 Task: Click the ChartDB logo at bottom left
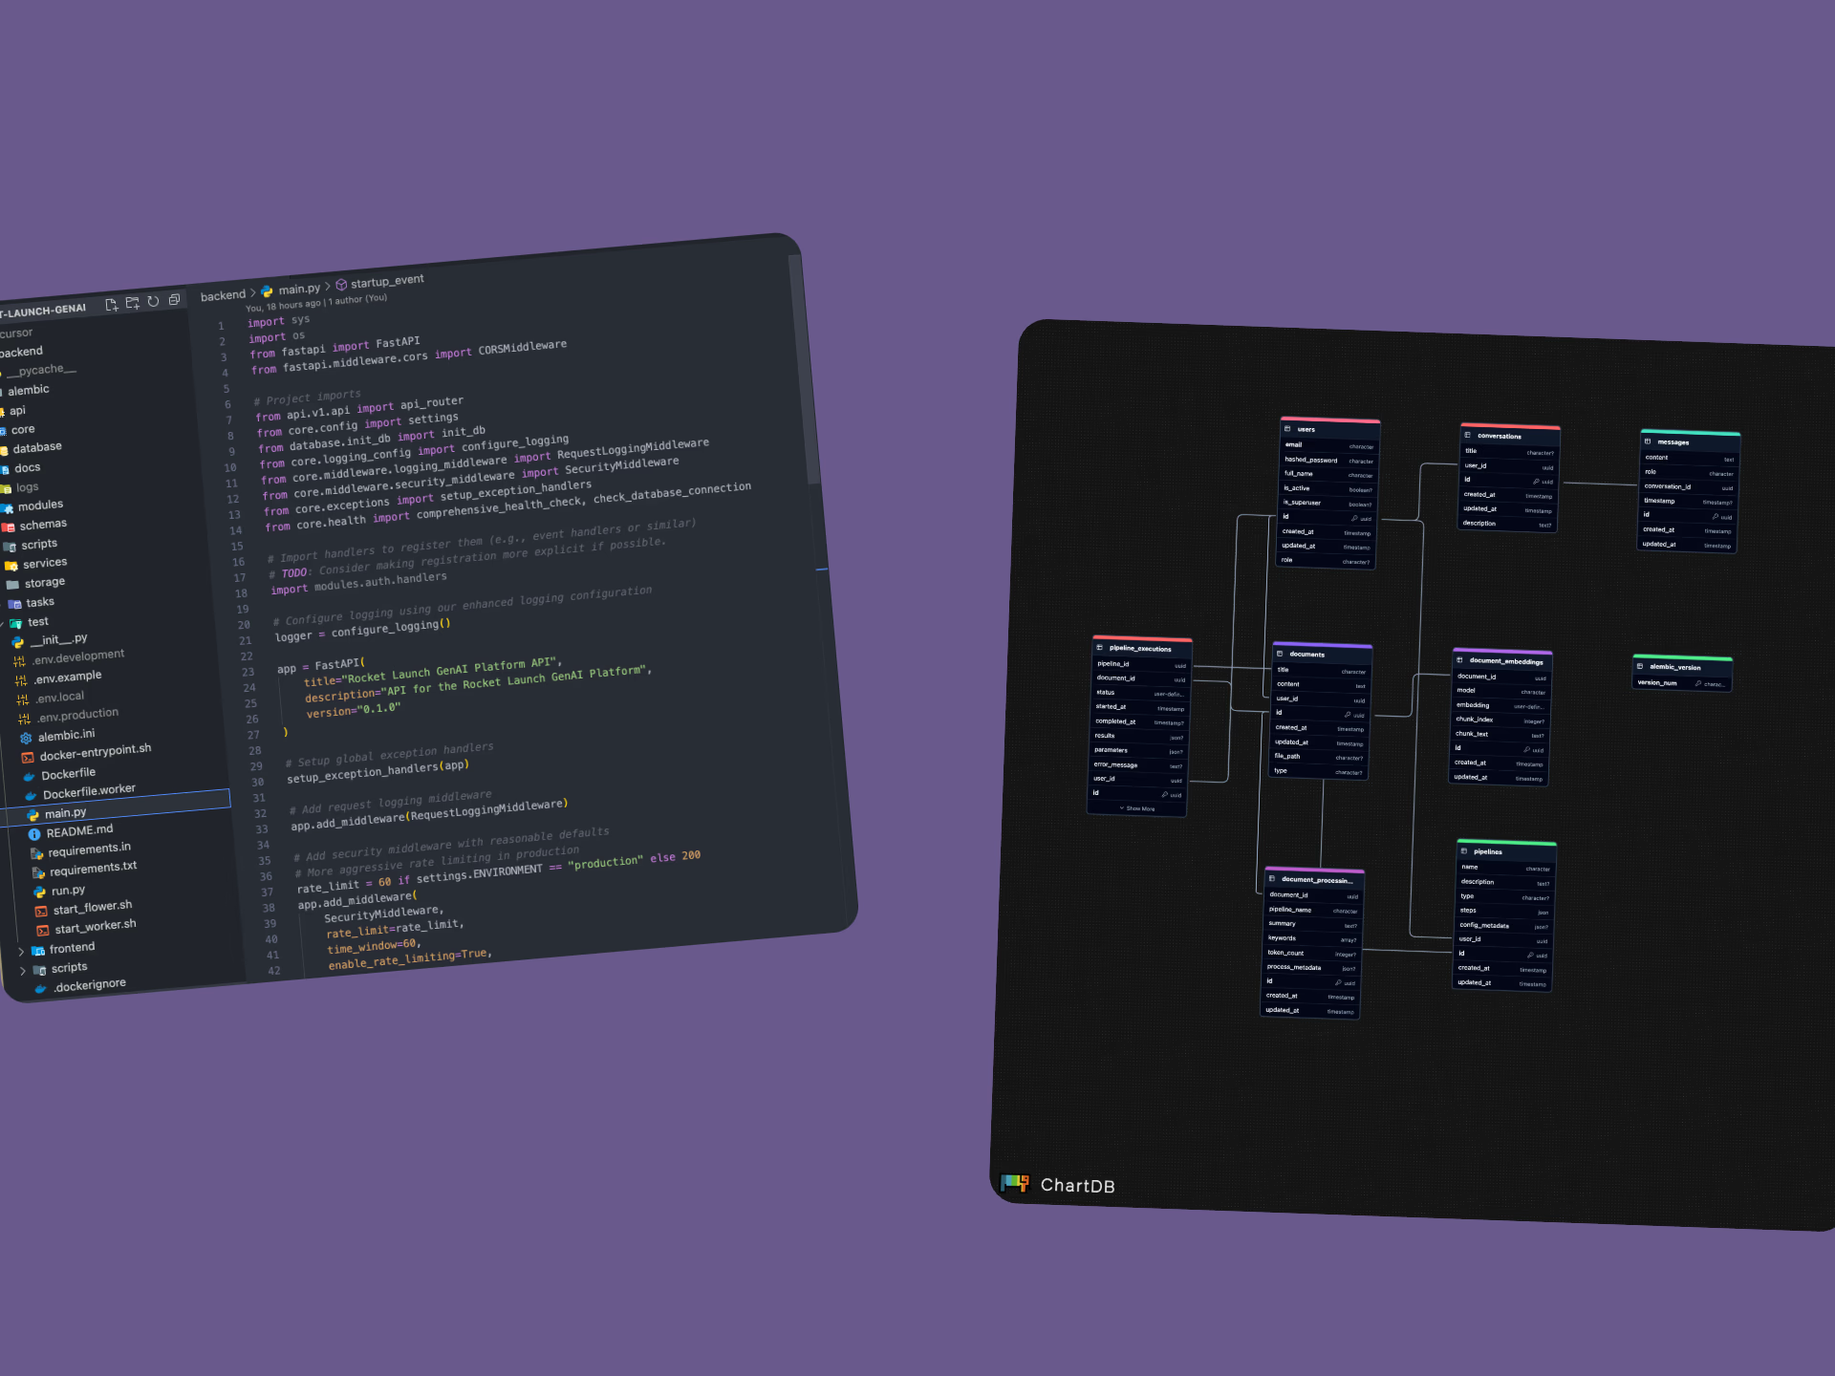1015,1185
